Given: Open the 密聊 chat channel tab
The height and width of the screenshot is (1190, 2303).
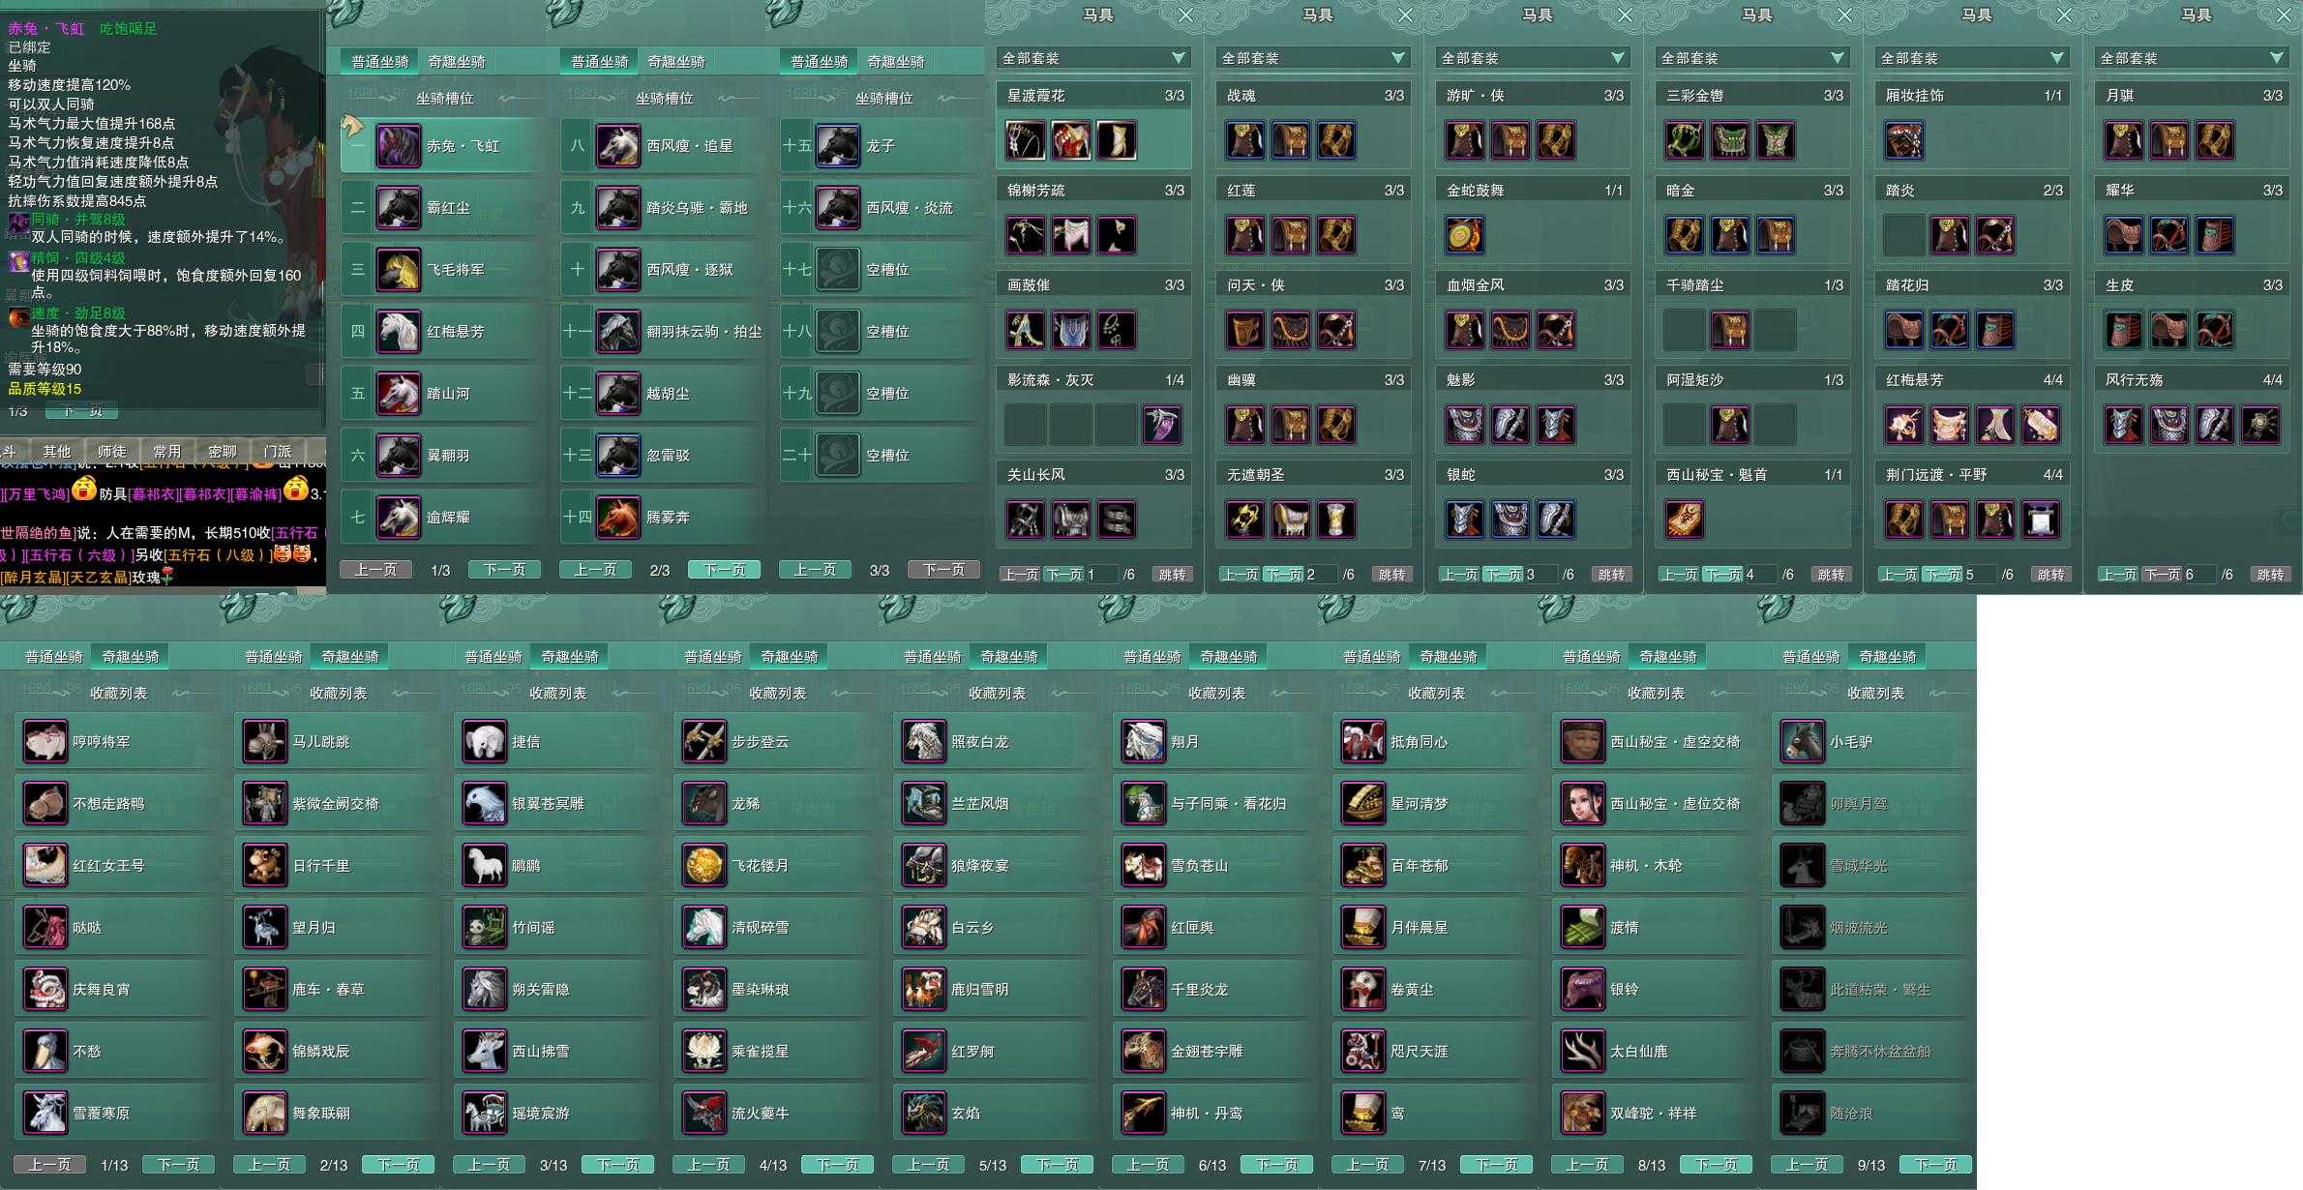Looking at the screenshot, I should click(222, 452).
